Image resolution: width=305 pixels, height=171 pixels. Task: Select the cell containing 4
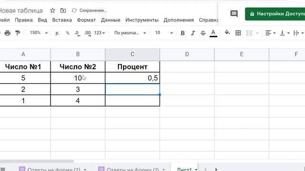pos(78,100)
